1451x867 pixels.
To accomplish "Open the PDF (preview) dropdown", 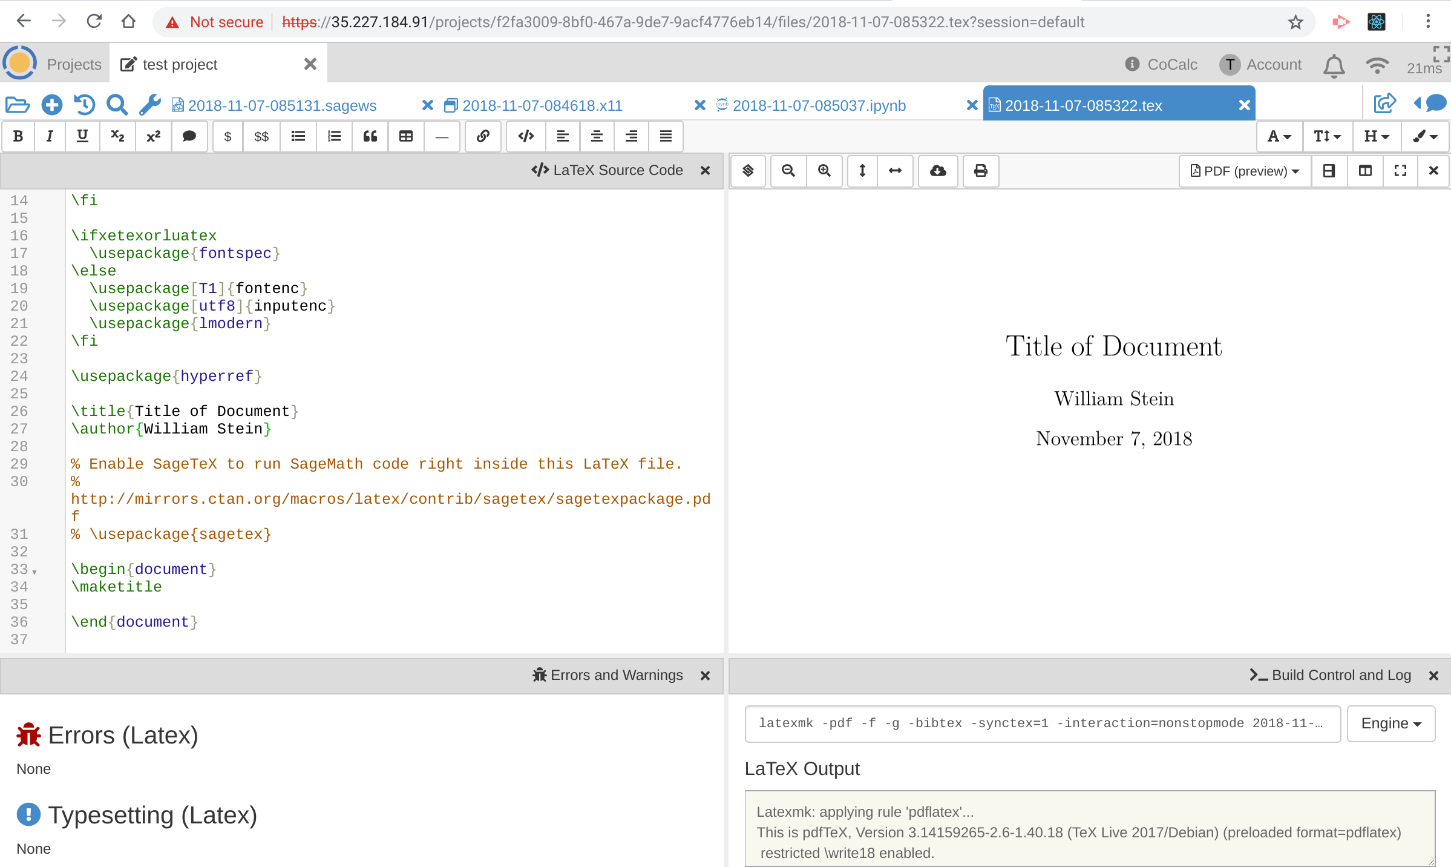I will click(1245, 171).
